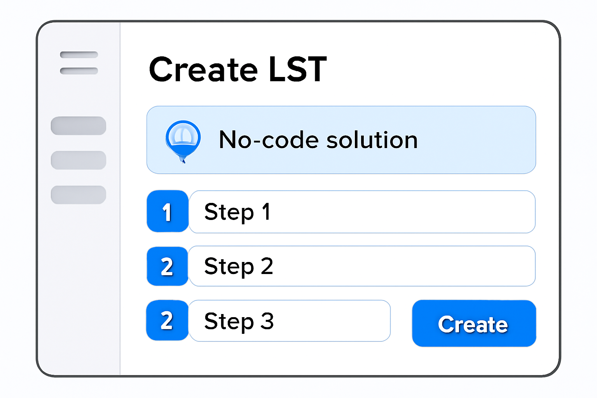This screenshot has height=398, width=597.
Task: Click the number 1 step badge
Action: point(168,211)
